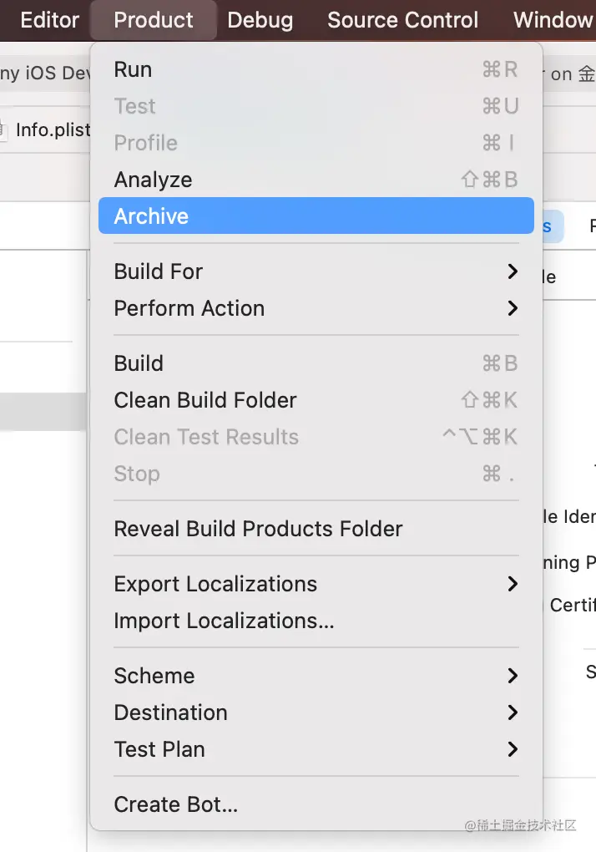
Task: Open the Scheme submenu chevron
Action: pyautogui.click(x=513, y=676)
